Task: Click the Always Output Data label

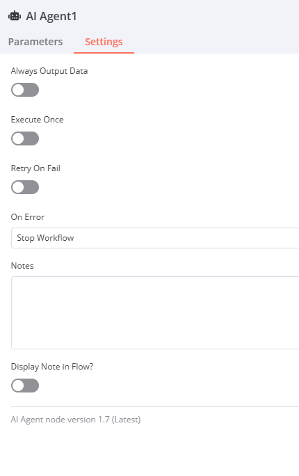Action: (x=49, y=71)
